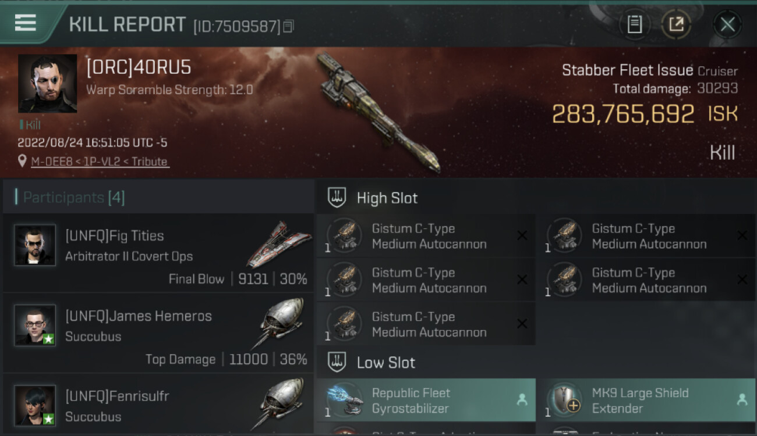Select the Republic Fleet Gyrostabilizer module

coord(426,400)
